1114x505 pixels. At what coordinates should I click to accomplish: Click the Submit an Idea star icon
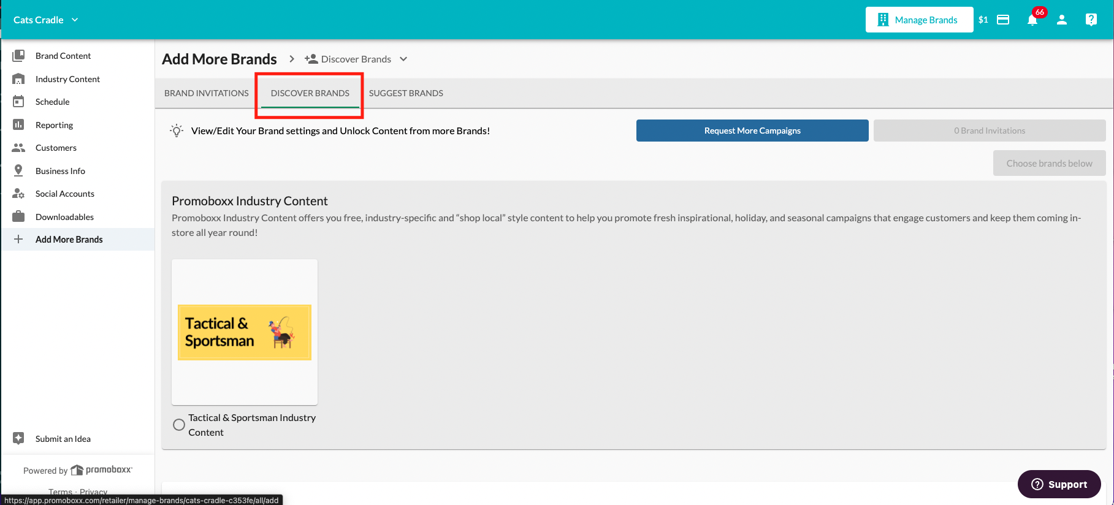click(18, 438)
